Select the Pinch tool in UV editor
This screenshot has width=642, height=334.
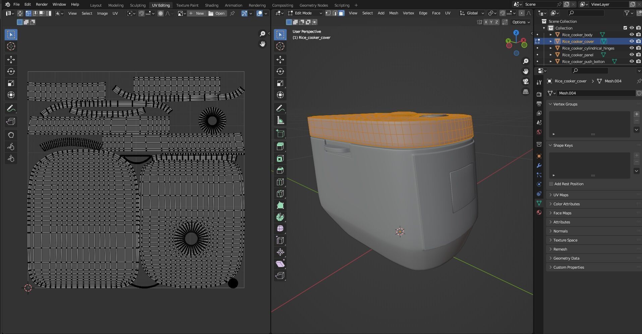pos(11,158)
